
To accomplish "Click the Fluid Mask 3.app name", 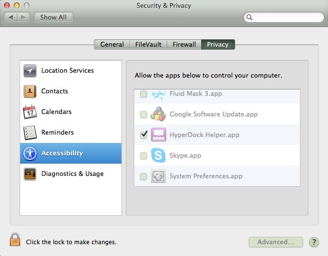I will tap(196, 94).
